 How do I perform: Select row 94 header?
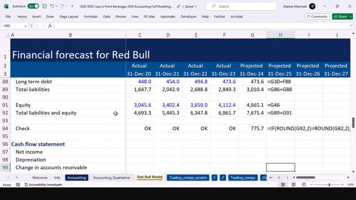click(5, 128)
